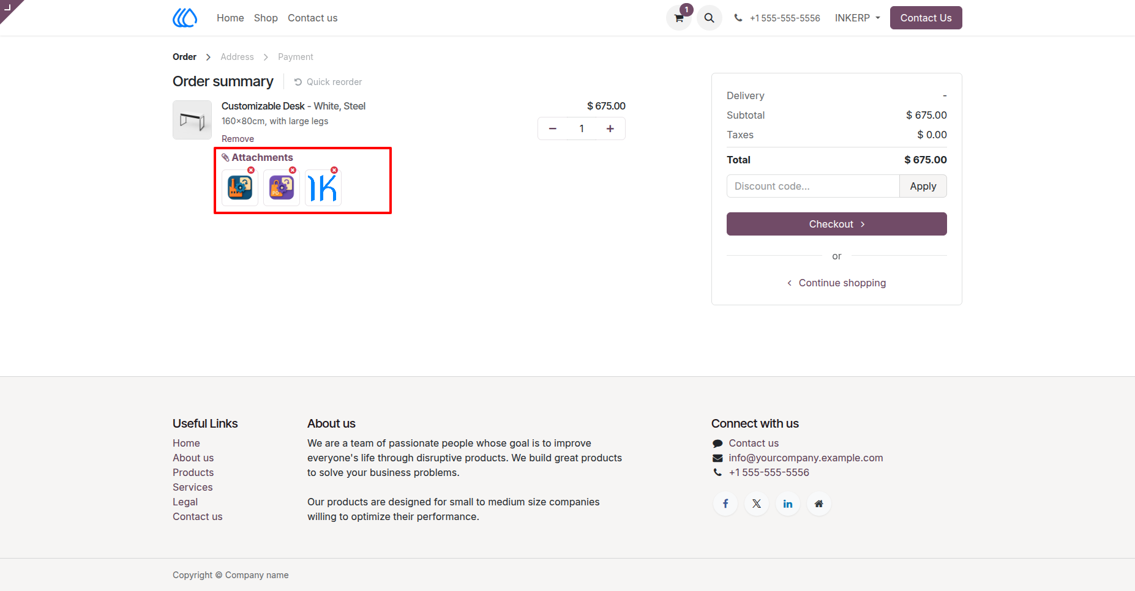Click Continue shopping link
The height and width of the screenshot is (591, 1135).
(836, 283)
